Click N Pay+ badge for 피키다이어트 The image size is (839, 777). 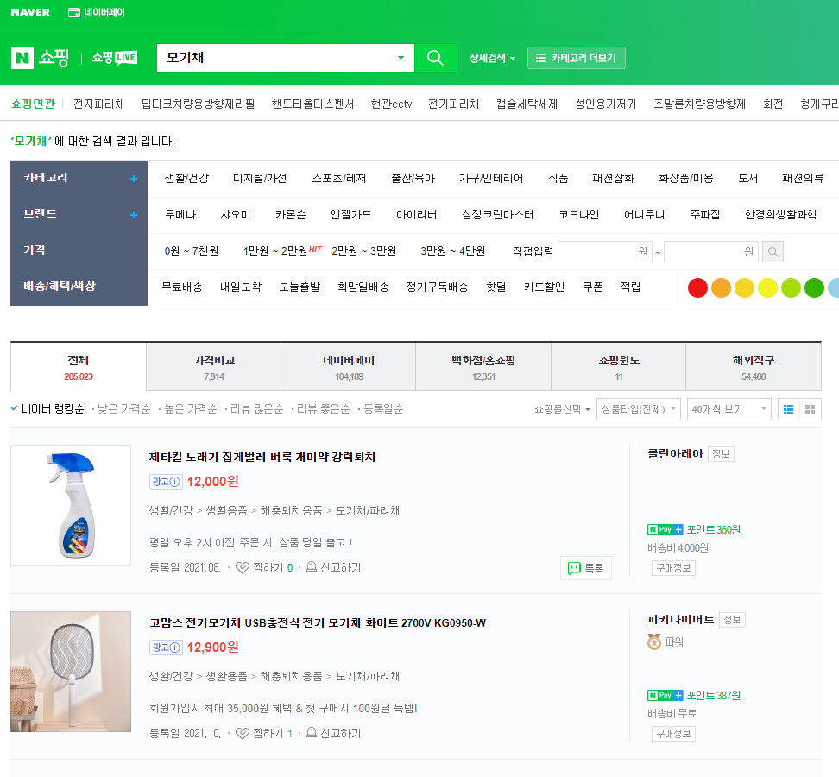(666, 696)
